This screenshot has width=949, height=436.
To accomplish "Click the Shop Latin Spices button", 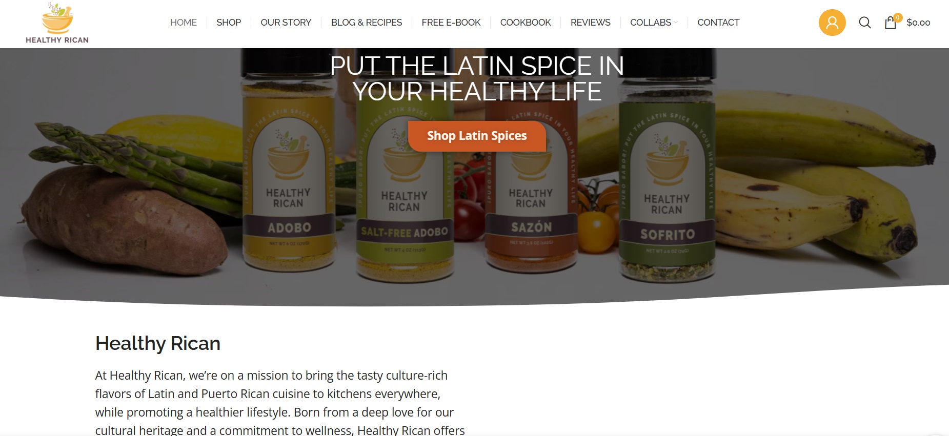I will (477, 136).
